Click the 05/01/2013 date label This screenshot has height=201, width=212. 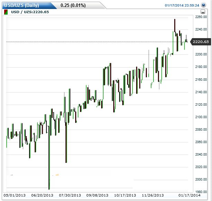(15, 195)
